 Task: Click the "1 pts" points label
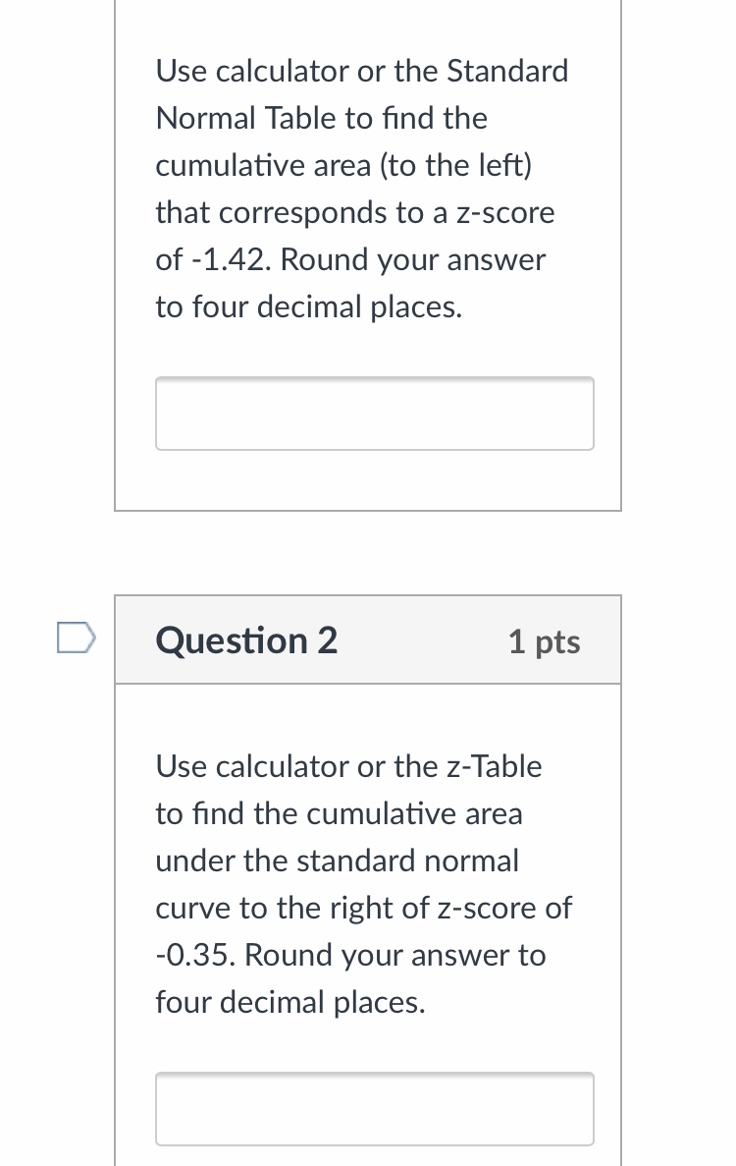[544, 641]
